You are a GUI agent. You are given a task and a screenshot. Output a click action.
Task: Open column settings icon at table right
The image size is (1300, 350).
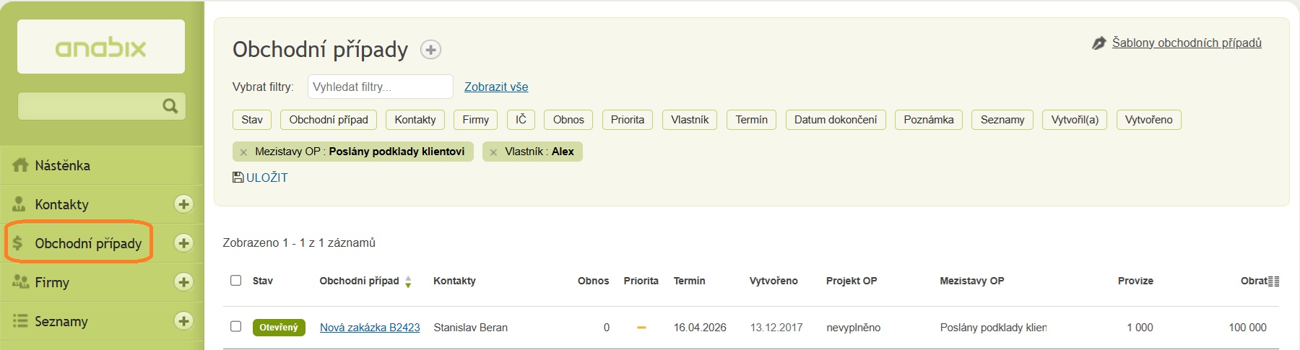pos(1274,281)
